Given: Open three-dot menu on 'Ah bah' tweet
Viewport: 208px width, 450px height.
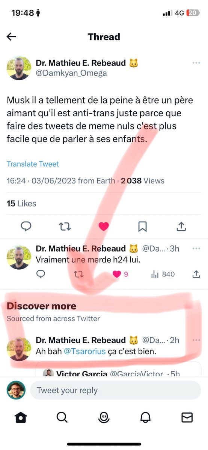Looking at the screenshot, I should click(x=196, y=340).
